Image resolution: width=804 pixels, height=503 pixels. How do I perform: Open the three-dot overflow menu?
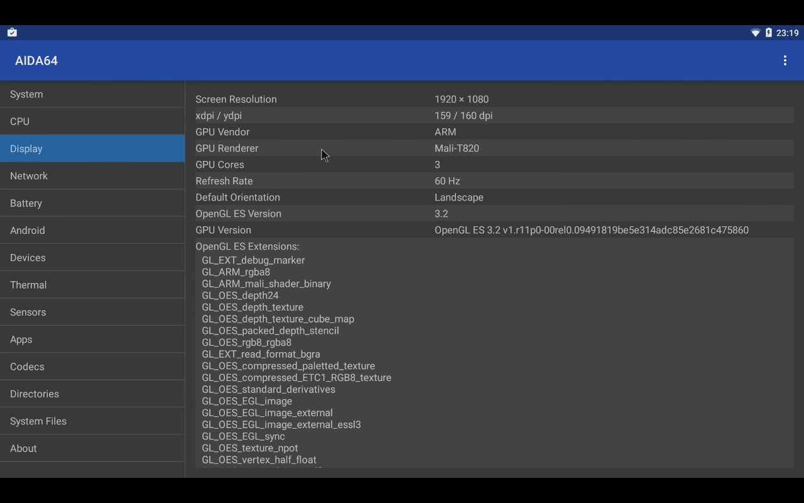[x=785, y=60]
